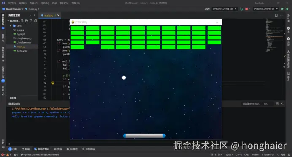Click the BlockBreaker breadcrumb
Viewport: 292px width, 157px height.
coord(14,9)
